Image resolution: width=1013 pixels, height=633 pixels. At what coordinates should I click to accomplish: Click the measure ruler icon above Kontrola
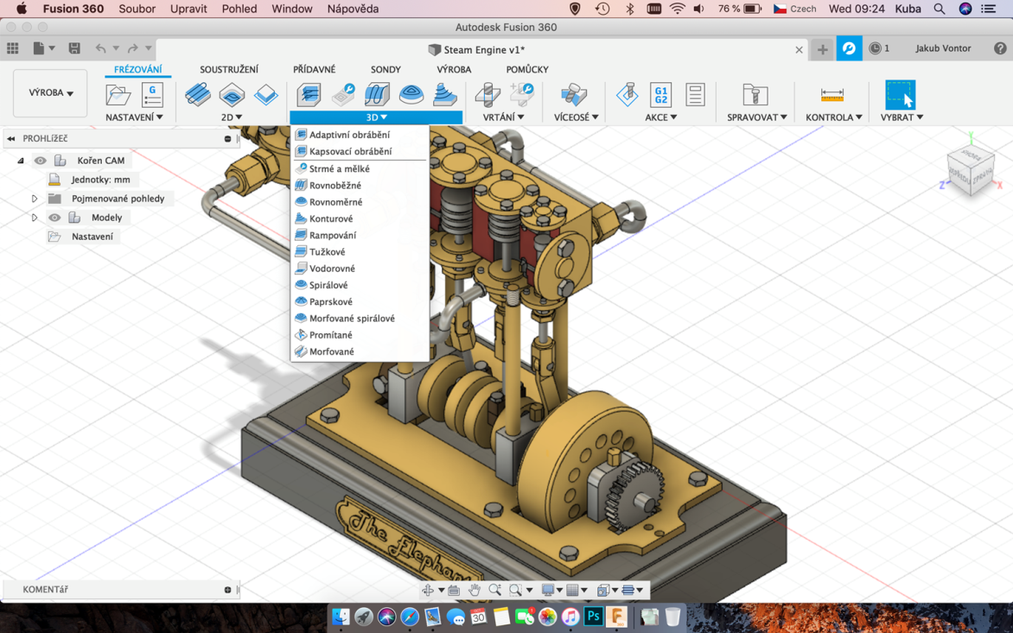[x=831, y=94]
